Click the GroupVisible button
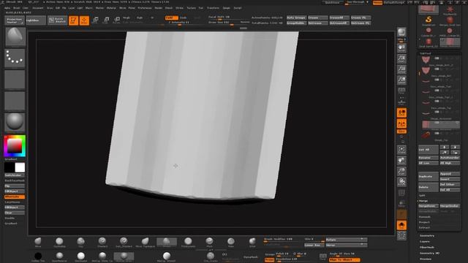468x263 pixels. pos(296,23)
